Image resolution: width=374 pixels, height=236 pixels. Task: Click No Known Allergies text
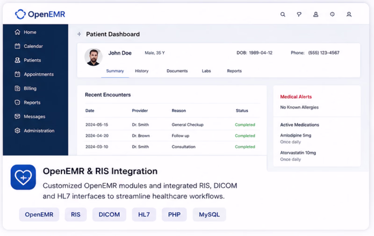pyautogui.click(x=299, y=107)
